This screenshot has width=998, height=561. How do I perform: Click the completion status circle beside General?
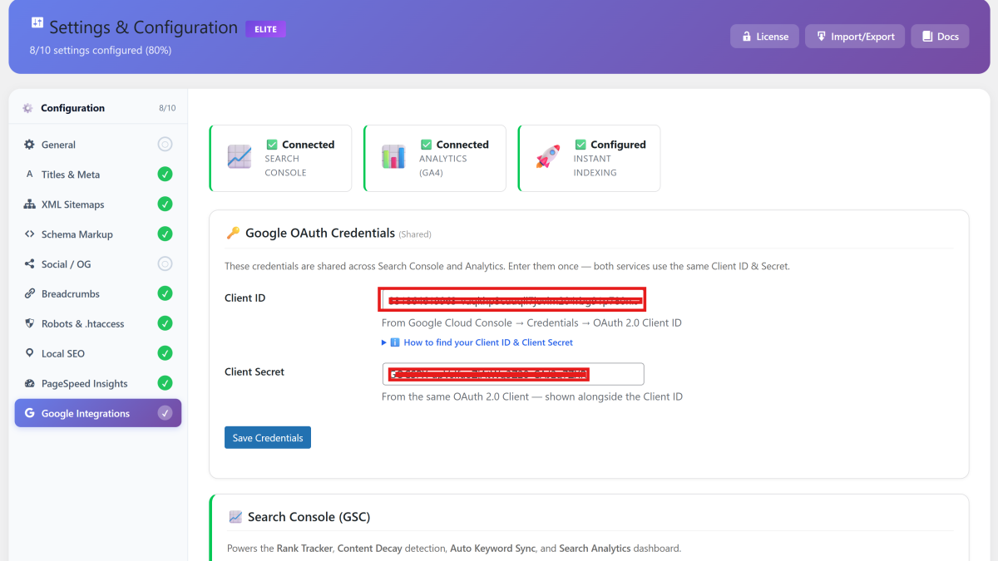[165, 144]
